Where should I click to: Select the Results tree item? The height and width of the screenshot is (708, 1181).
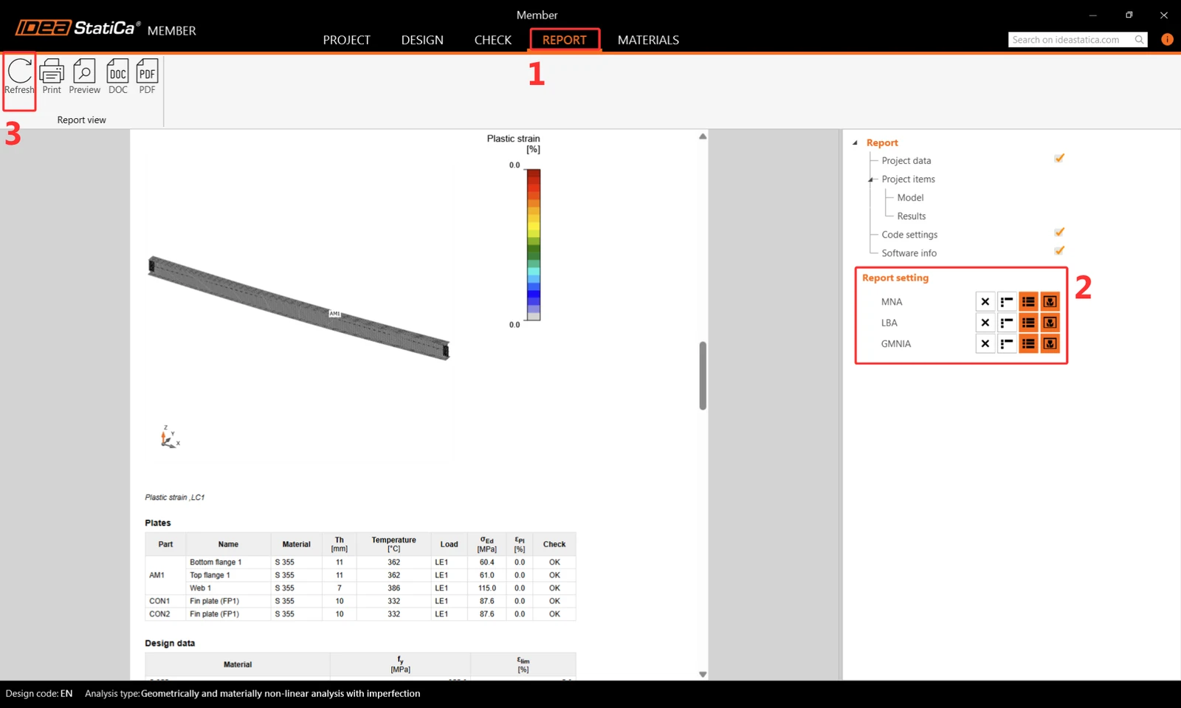(912, 216)
